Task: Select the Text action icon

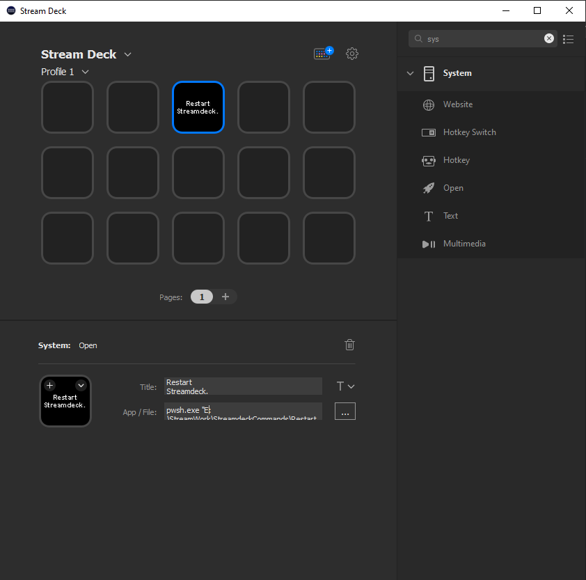Action: 428,216
